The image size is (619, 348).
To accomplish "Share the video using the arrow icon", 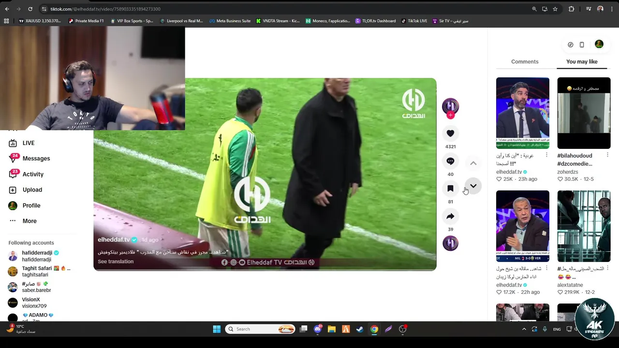I will coord(450,216).
